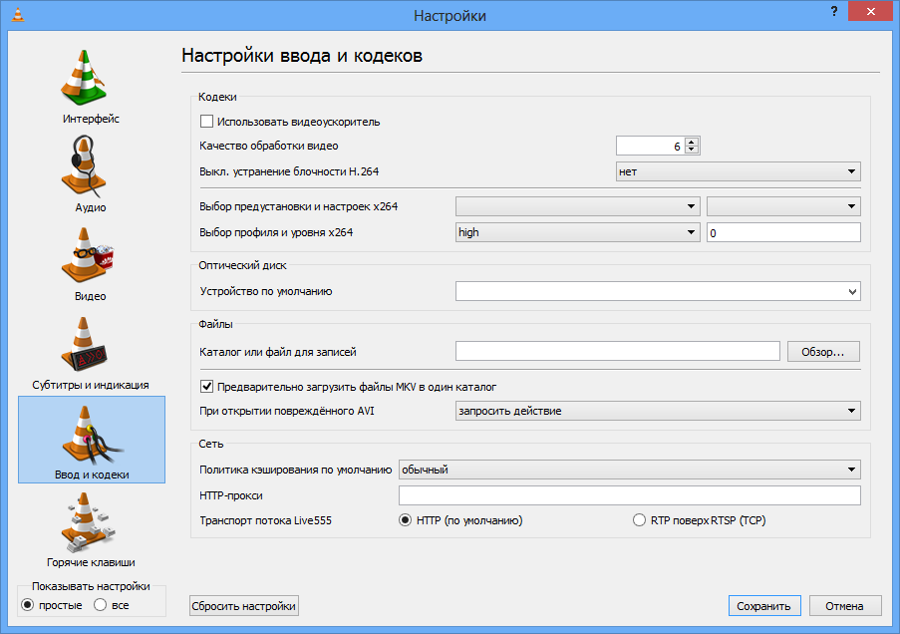Click the Отмена button

click(x=845, y=606)
